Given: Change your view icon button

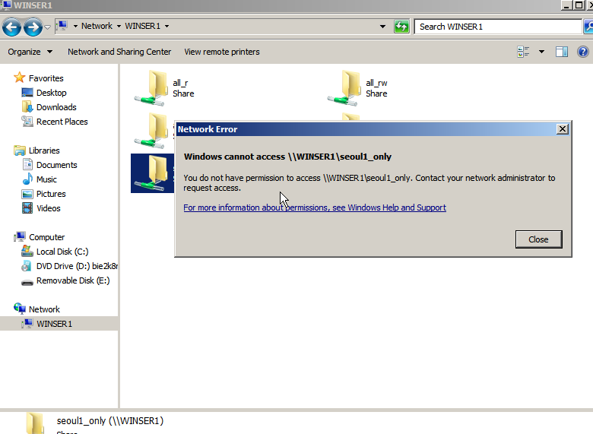Looking at the screenshot, I should click(x=523, y=52).
